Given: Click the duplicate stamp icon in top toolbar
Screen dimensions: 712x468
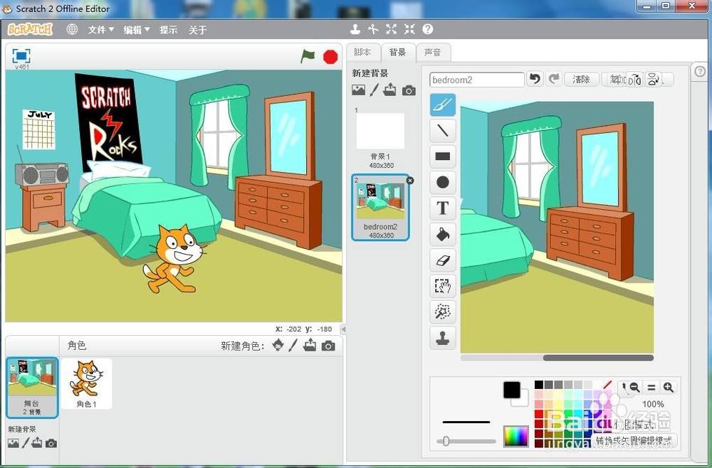Looking at the screenshot, I should click(355, 29).
